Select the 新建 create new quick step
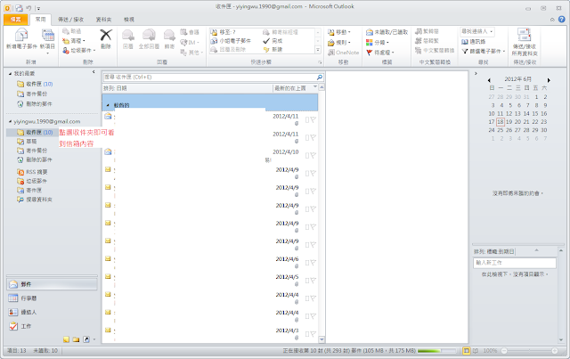Viewport: 570px width, 359px height. [273, 50]
